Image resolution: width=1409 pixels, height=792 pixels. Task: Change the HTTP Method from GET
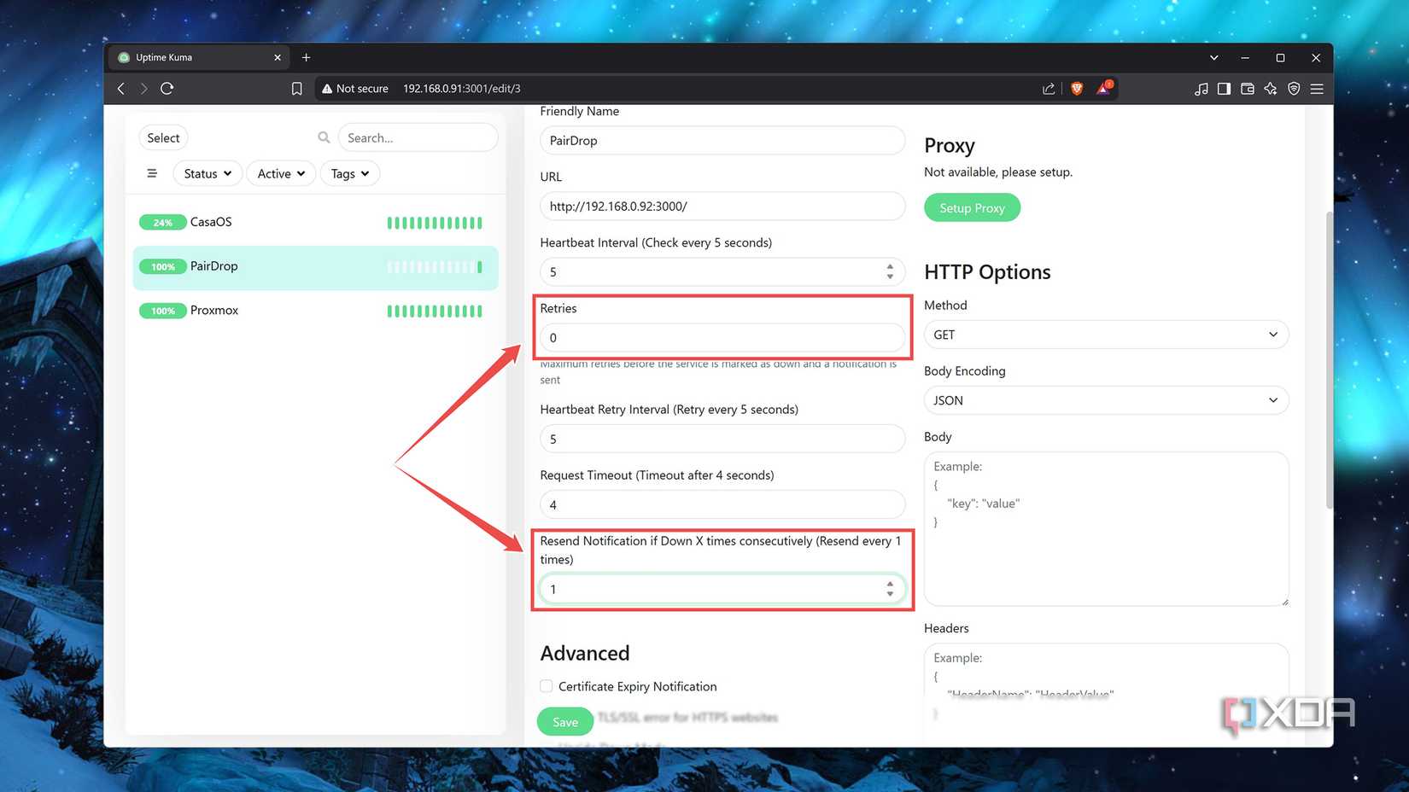pyautogui.click(x=1105, y=334)
